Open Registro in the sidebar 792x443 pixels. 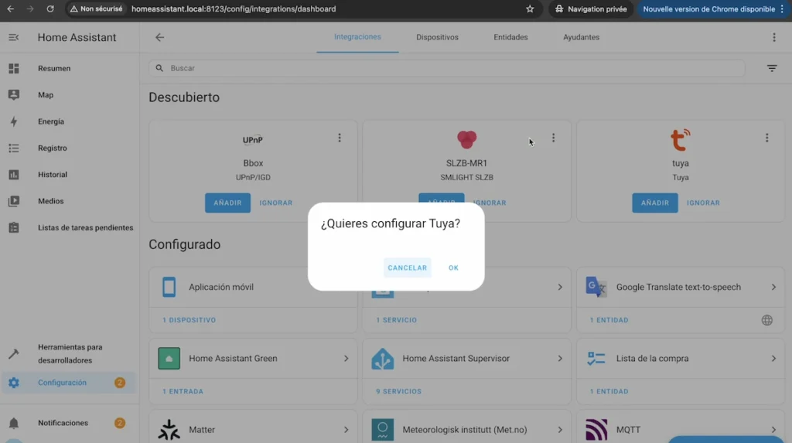click(53, 148)
